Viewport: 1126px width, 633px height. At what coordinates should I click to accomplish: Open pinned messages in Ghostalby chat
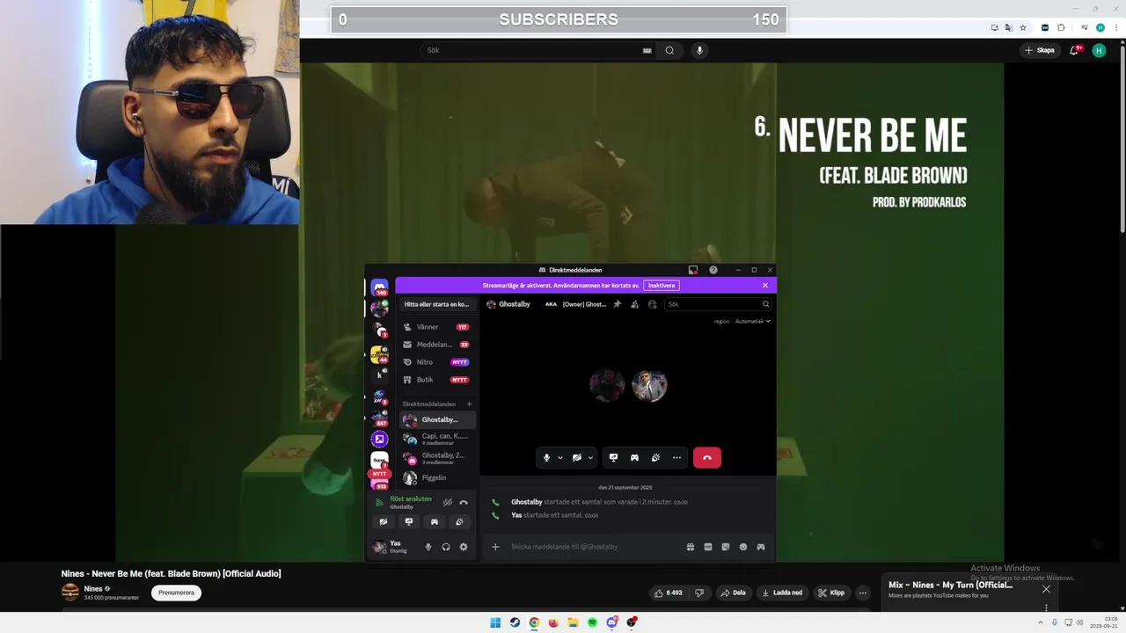[617, 304]
